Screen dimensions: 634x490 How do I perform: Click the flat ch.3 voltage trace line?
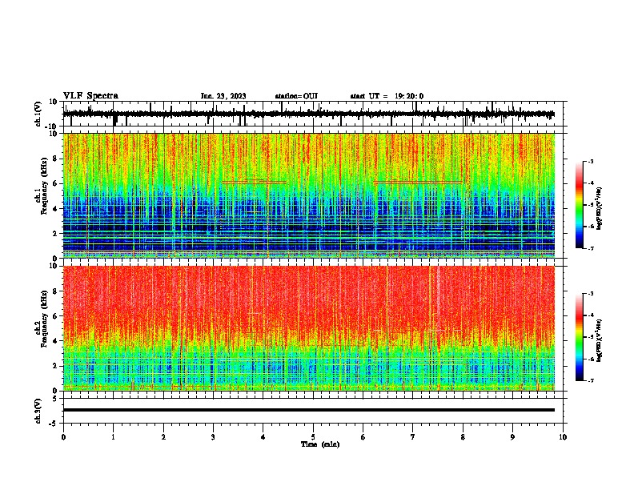coord(309,410)
